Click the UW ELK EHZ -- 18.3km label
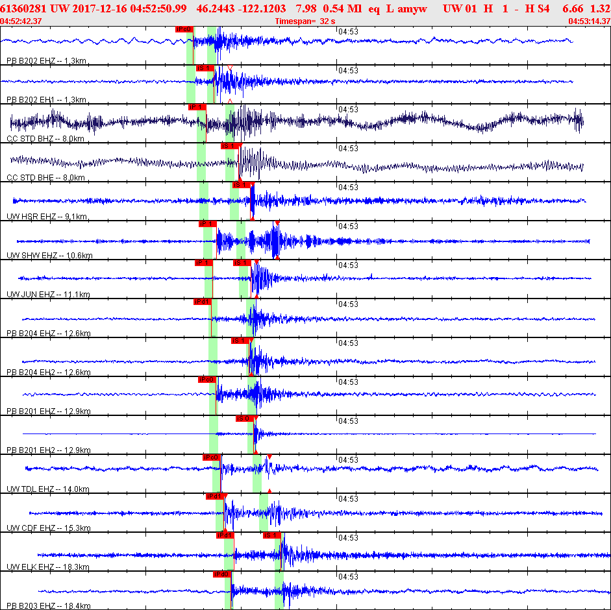Viewport: 611px width, 610px height. (48, 567)
